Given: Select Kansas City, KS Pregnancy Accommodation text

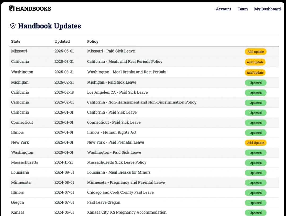Looking at the screenshot, I should (x=127, y=212).
